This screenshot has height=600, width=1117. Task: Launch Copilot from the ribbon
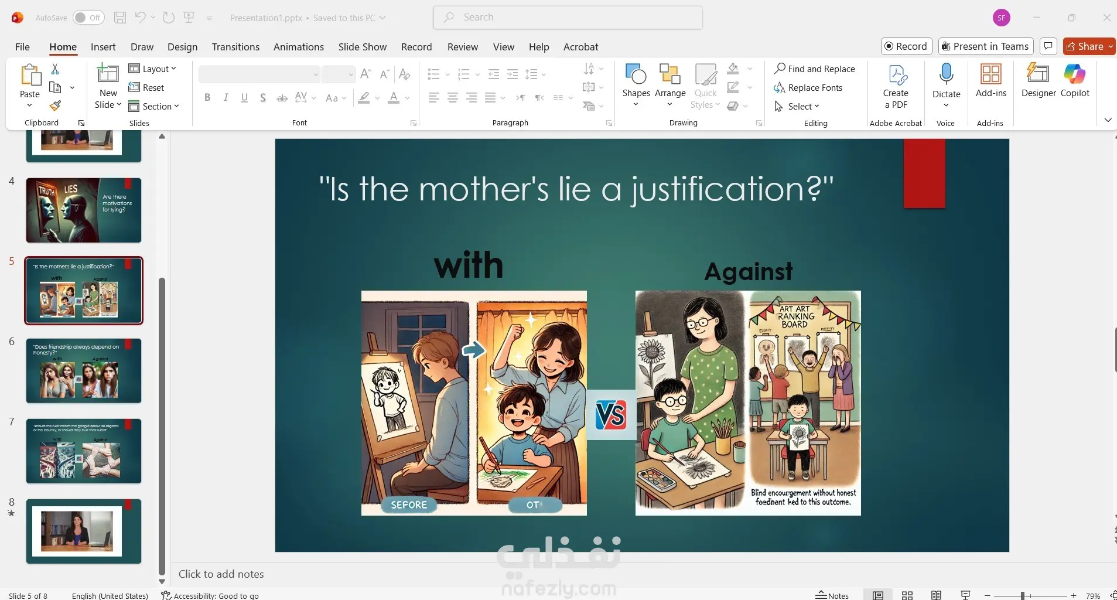(1074, 80)
